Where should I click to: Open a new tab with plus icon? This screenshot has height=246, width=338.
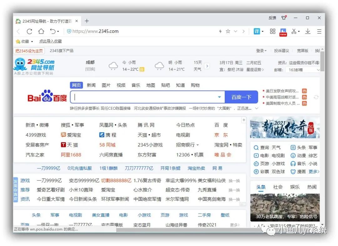tap(87, 21)
